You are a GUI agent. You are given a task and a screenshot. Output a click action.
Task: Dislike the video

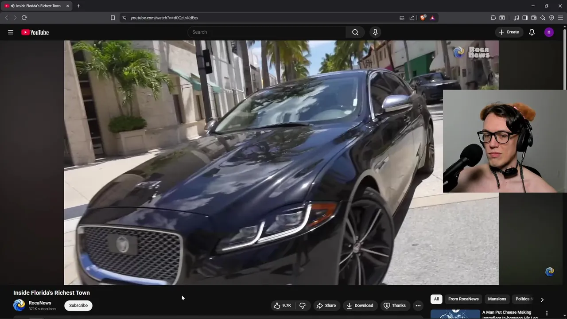(x=303, y=305)
